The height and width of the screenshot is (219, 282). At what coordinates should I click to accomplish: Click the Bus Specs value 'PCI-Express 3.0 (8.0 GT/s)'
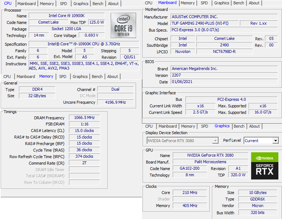[224, 30]
